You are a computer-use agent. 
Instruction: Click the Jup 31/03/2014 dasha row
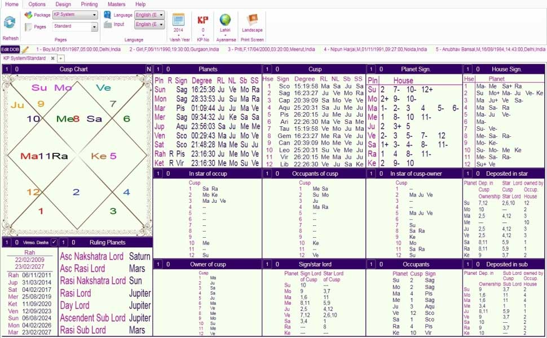(30, 282)
